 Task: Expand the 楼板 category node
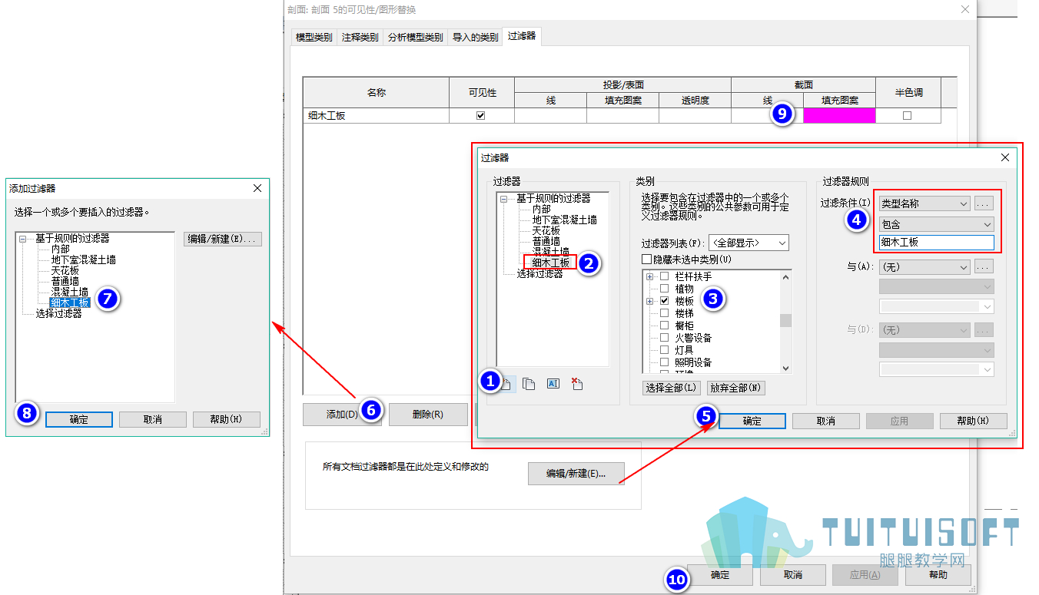pos(650,302)
